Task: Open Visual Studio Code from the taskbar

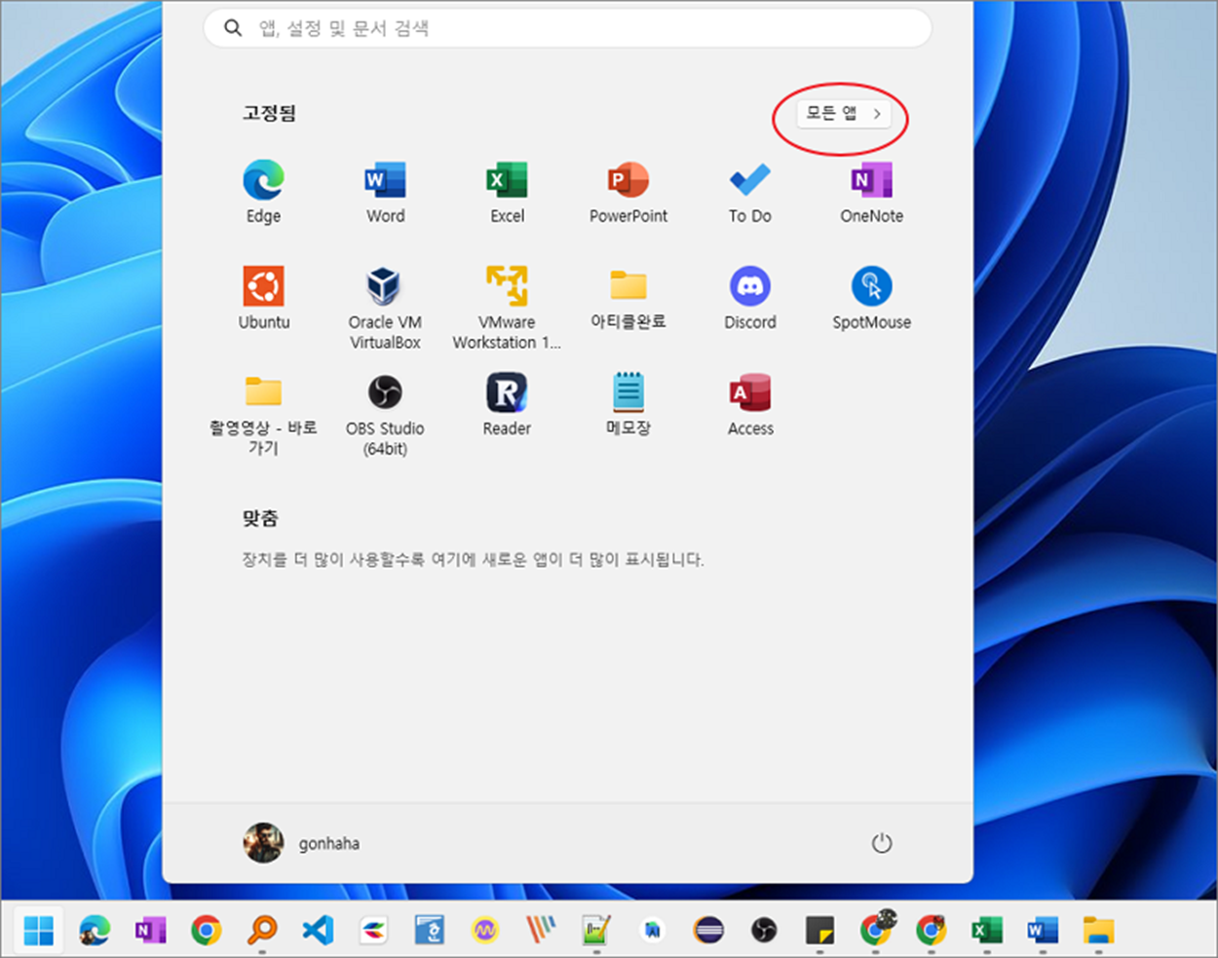Action: [x=318, y=931]
